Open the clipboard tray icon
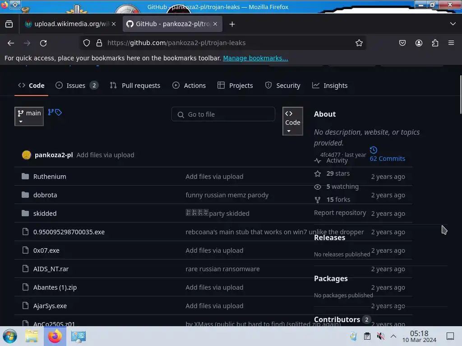The width and height of the screenshot is (462, 346). pyautogui.click(x=367, y=336)
